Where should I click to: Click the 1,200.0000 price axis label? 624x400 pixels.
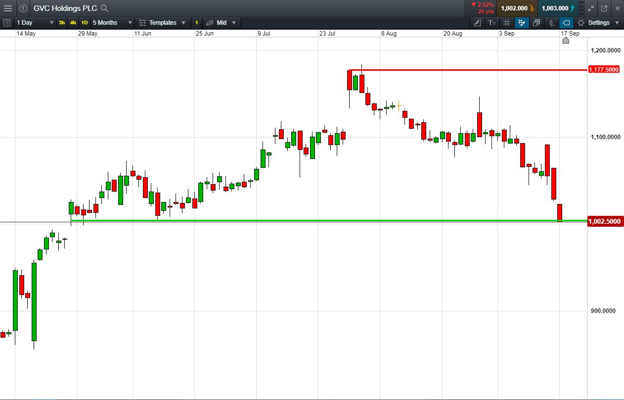[x=606, y=50]
